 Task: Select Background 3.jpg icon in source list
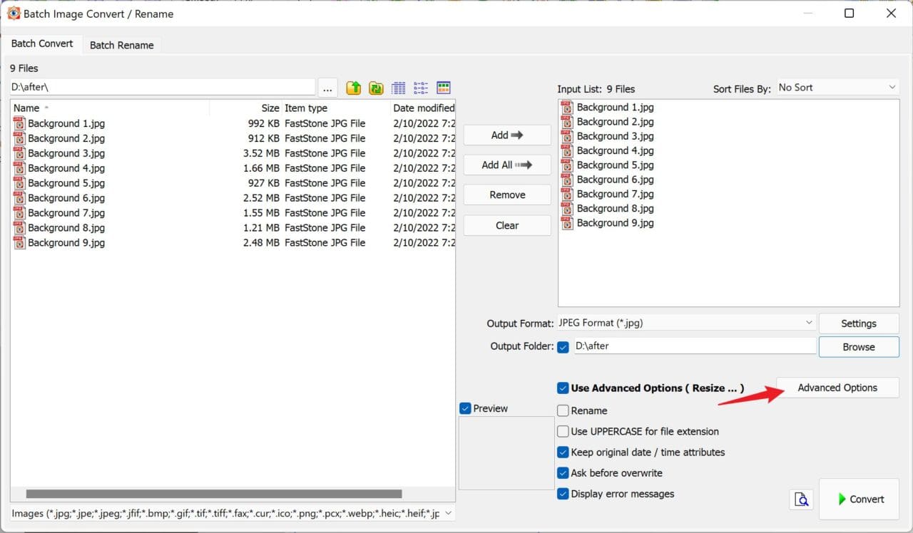coord(19,153)
